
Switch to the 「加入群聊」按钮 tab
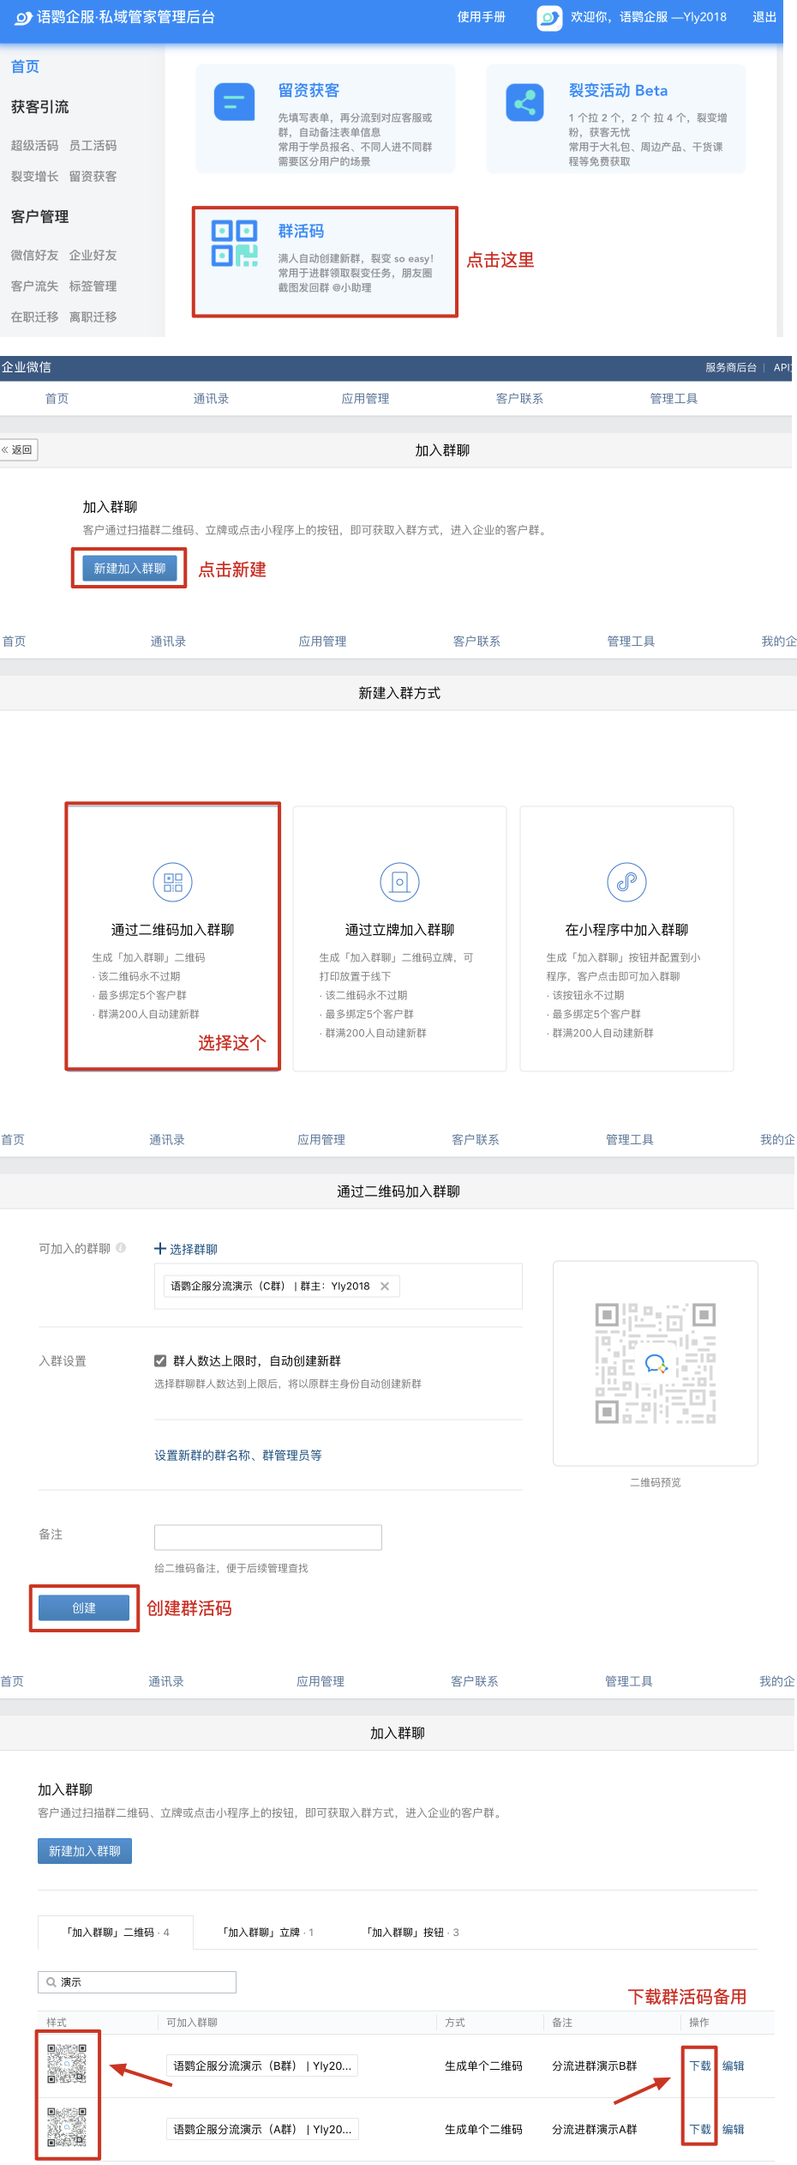[x=412, y=1932]
